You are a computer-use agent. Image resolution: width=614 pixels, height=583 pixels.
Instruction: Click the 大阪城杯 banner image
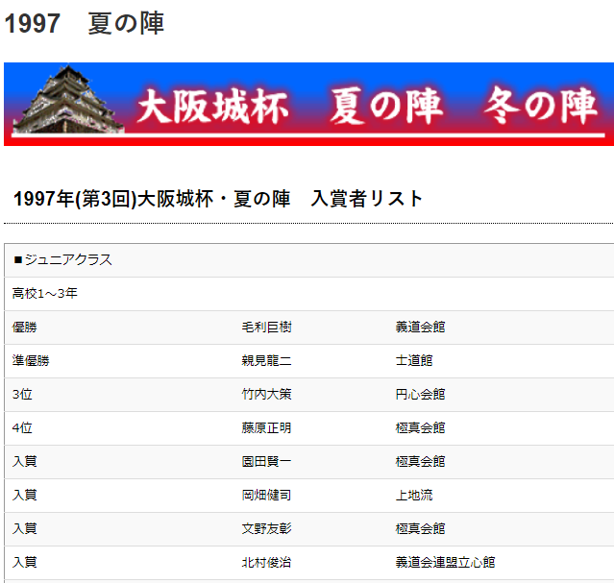tap(309, 104)
